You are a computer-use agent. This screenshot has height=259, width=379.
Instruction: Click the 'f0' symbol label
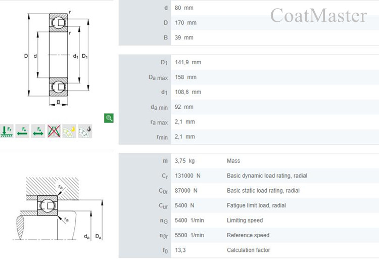165,250
